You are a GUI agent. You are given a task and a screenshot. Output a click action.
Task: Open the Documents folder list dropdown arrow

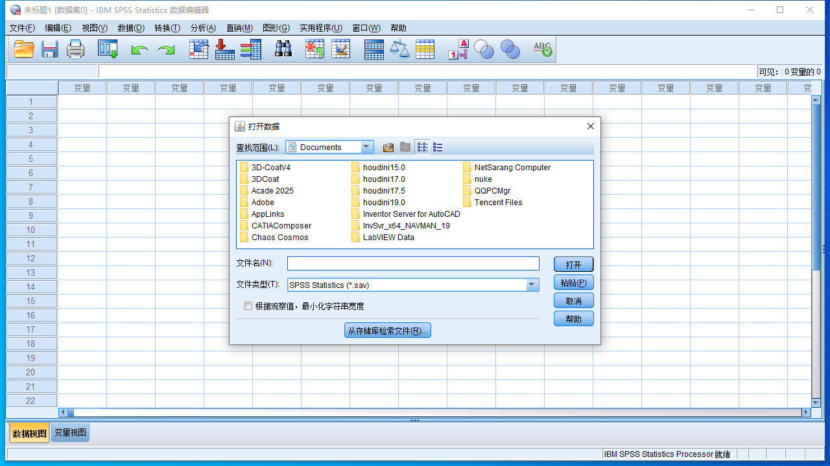point(368,147)
